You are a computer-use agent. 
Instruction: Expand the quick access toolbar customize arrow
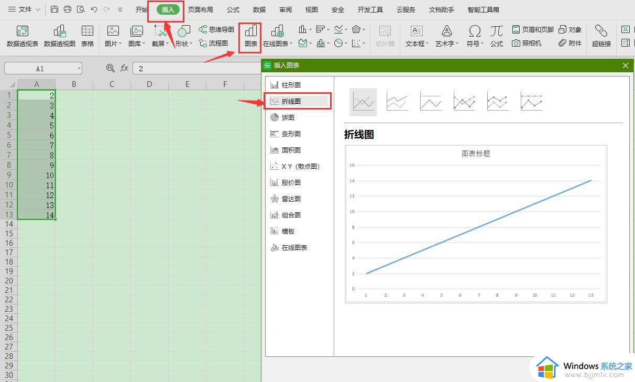pyautogui.click(x=121, y=9)
